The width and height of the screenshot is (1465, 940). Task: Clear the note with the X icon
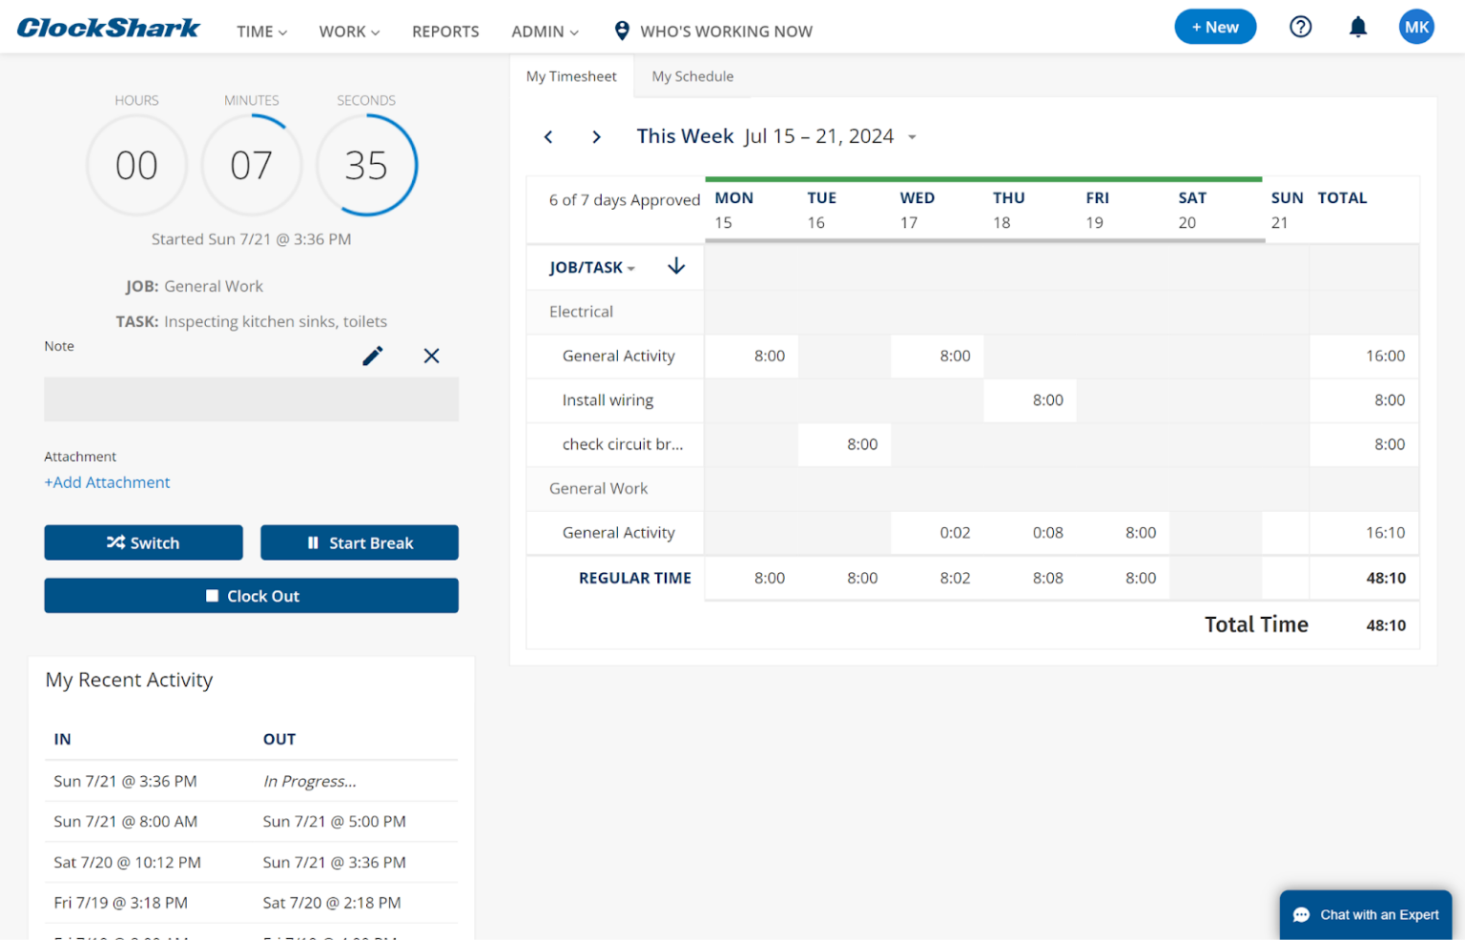tap(431, 356)
